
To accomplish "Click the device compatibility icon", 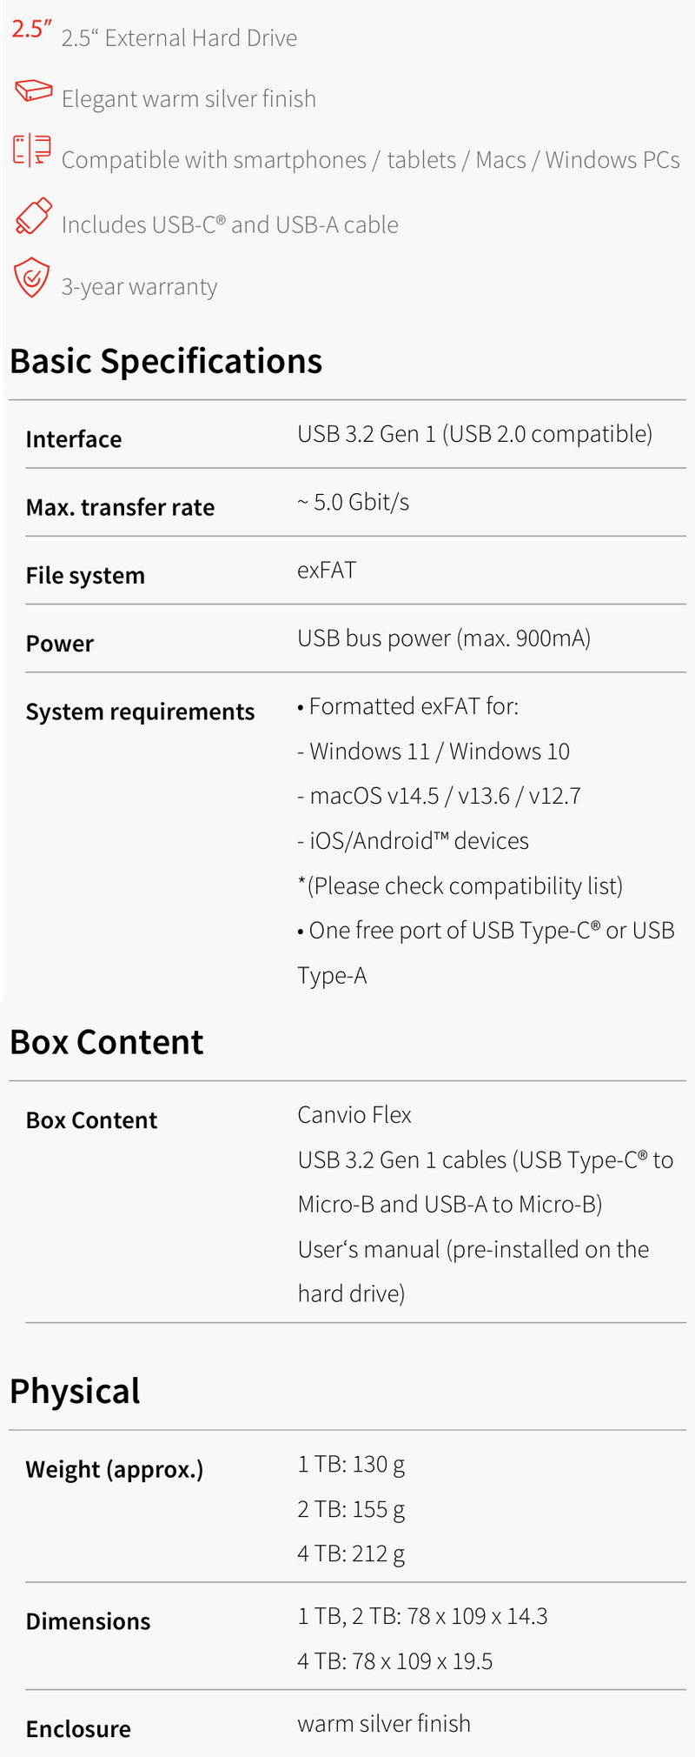I will 32,150.
